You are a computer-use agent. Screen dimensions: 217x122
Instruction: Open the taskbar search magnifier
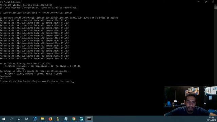click(12, 119)
